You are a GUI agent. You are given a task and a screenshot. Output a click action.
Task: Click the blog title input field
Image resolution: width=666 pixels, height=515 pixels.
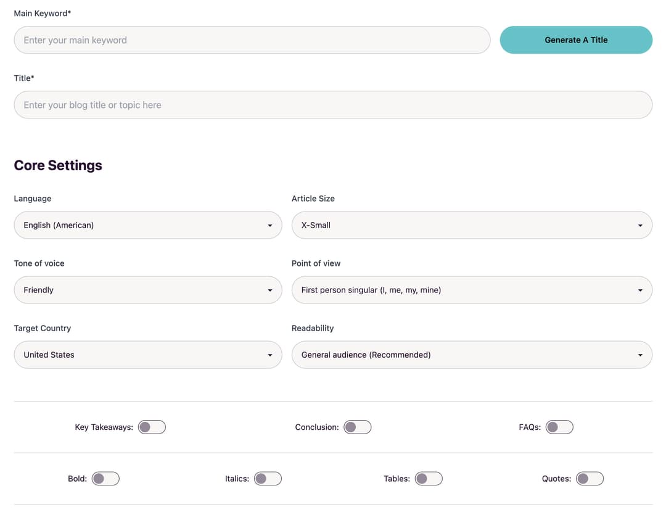pyautogui.click(x=333, y=104)
